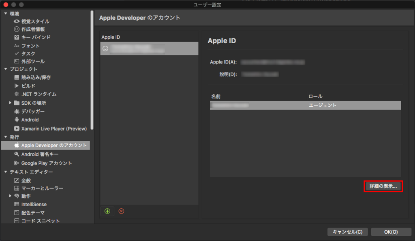Click the disk icon beside 読み込み/保存

(x=16, y=77)
